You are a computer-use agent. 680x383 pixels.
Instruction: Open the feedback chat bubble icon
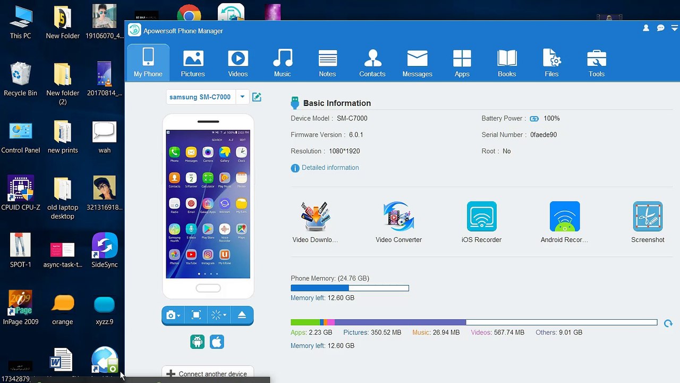click(660, 28)
